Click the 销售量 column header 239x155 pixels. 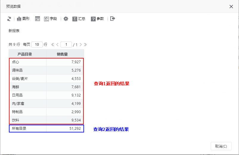point(65,54)
